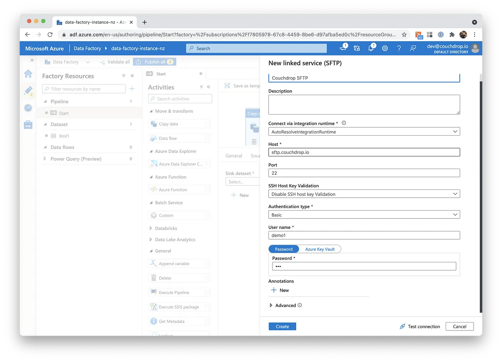Click Filter resources by name field
This screenshot has width=502, height=362.
pos(84,89)
